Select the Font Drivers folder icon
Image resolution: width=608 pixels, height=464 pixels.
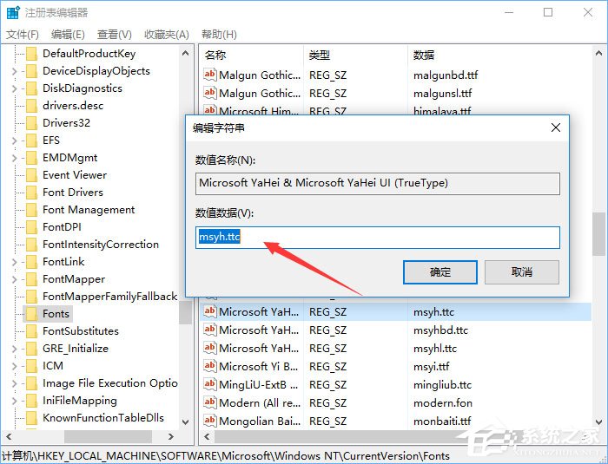[31, 193]
